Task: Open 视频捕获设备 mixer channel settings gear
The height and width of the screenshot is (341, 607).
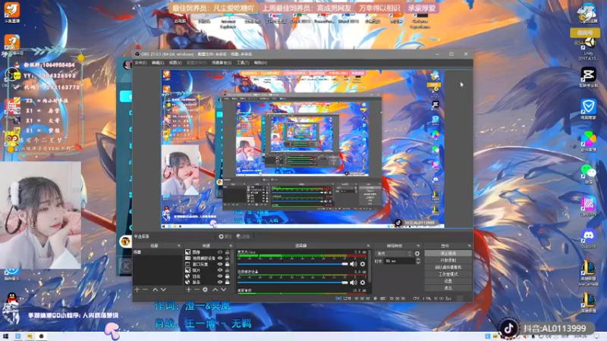Action: click(x=363, y=283)
